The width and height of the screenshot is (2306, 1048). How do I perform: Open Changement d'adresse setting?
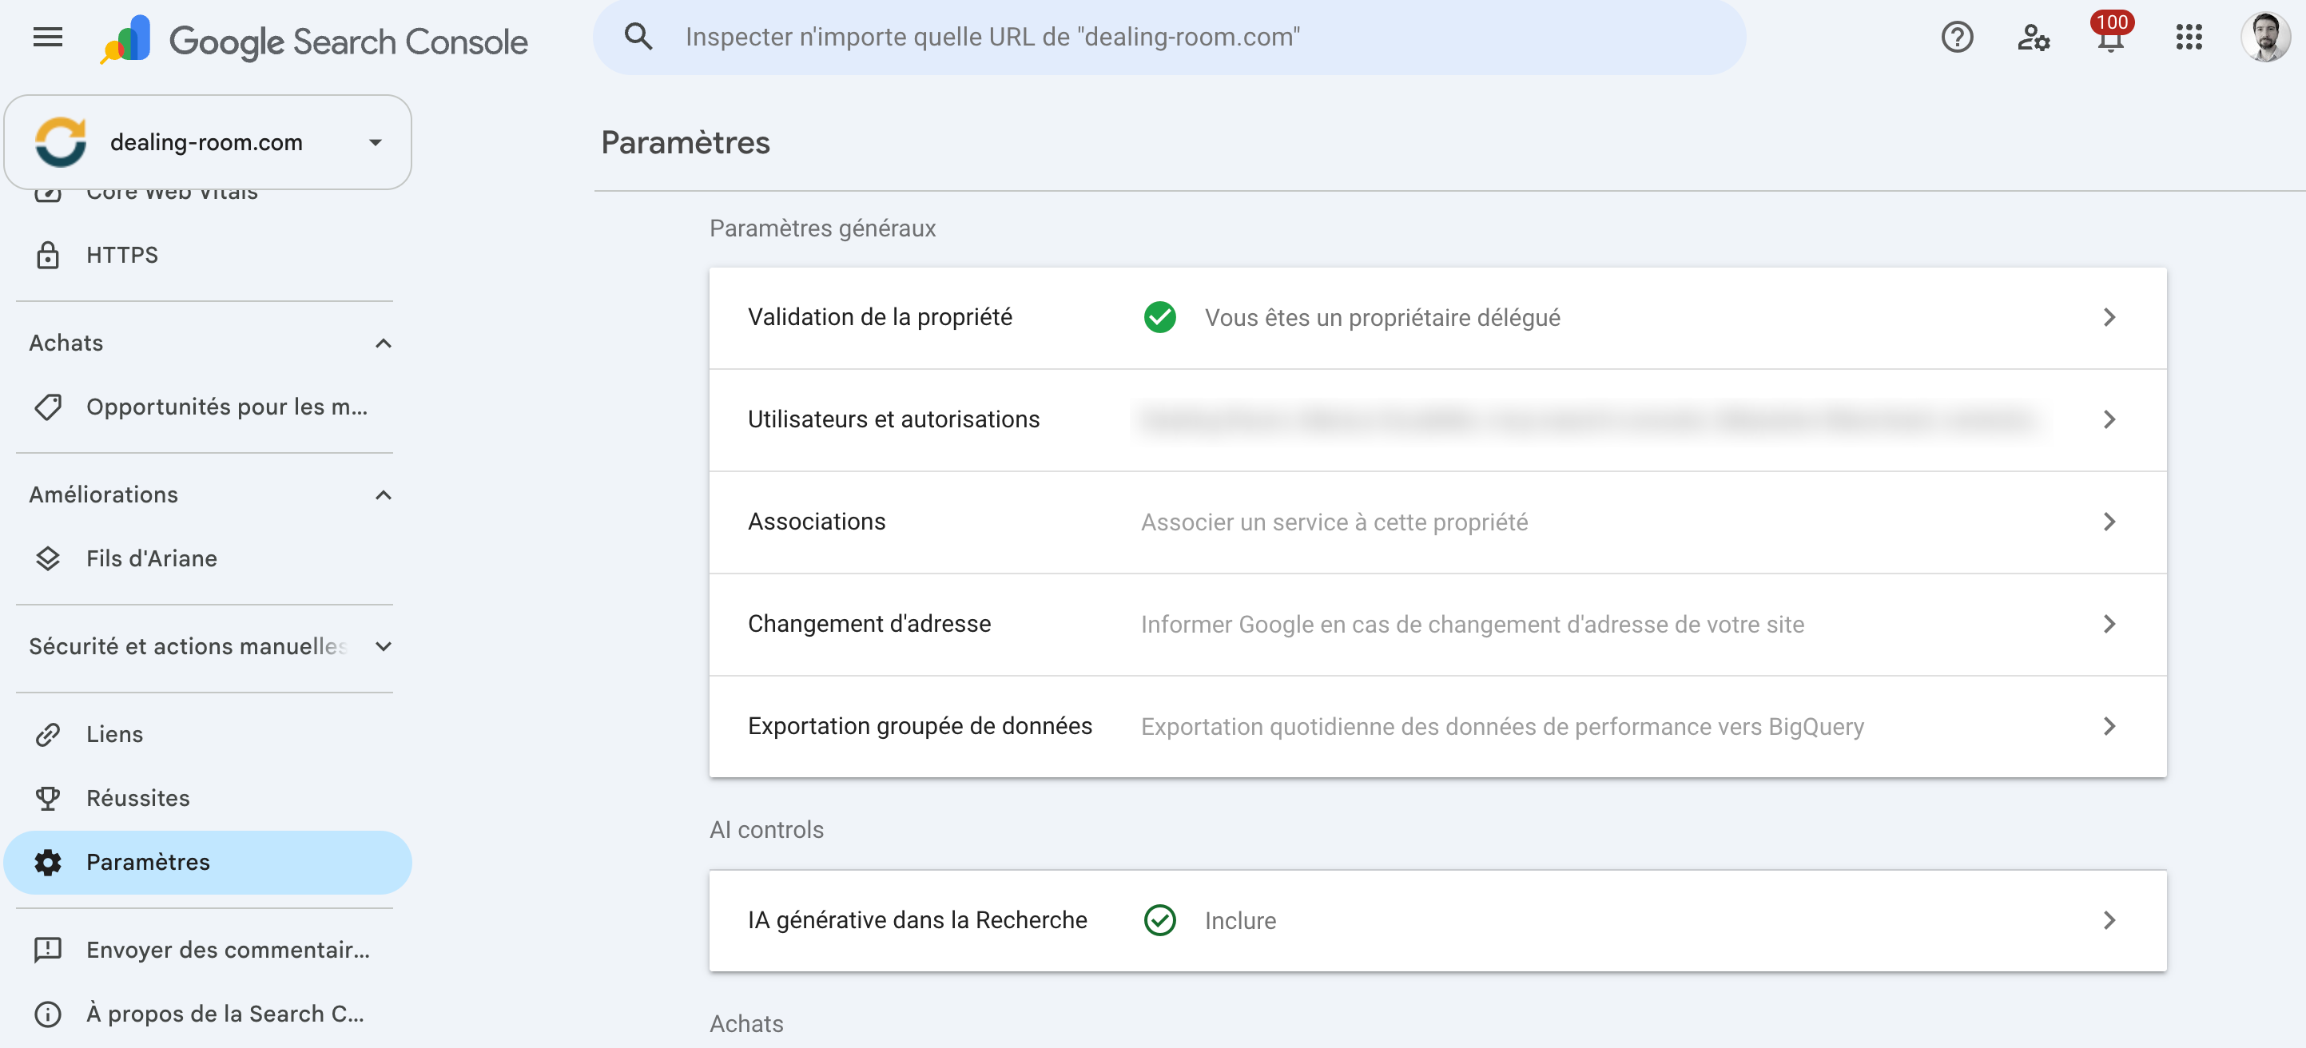pyautogui.click(x=1437, y=624)
